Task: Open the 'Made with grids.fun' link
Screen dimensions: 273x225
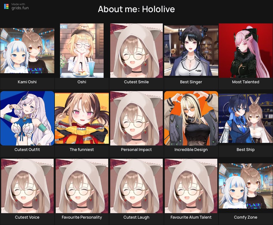Action: 16,6
